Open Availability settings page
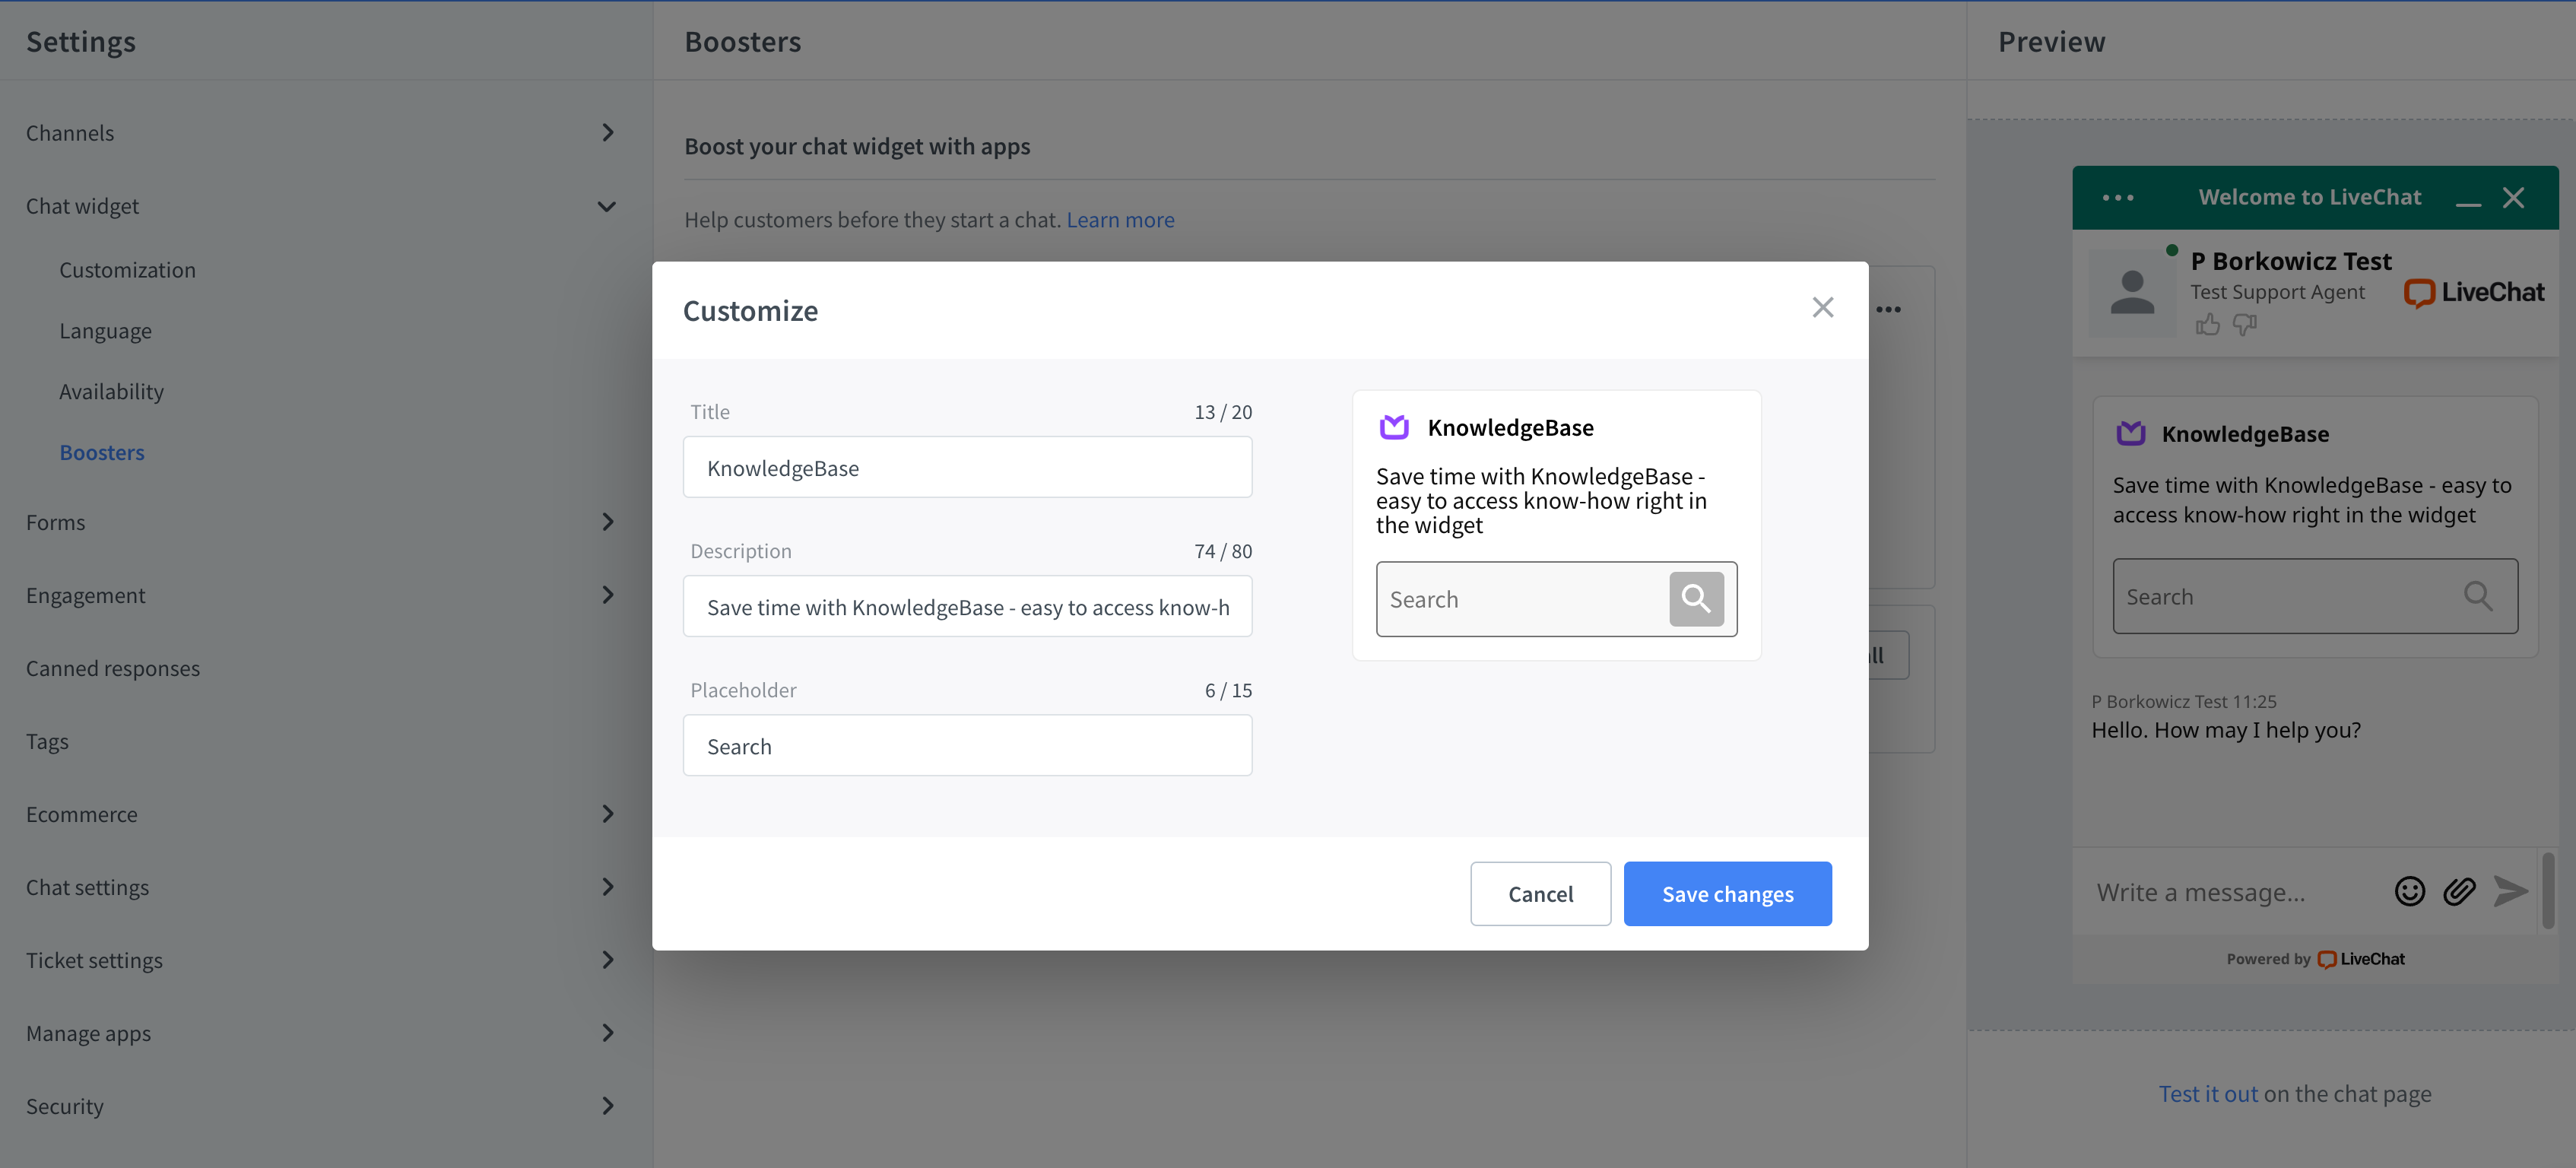Screen dimensions: 2576x1168 pos(111,392)
